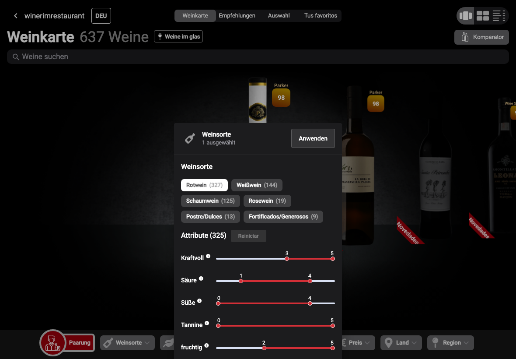Open the Tus favoritos tab
Image resolution: width=516 pixels, height=359 pixels.
tap(321, 15)
